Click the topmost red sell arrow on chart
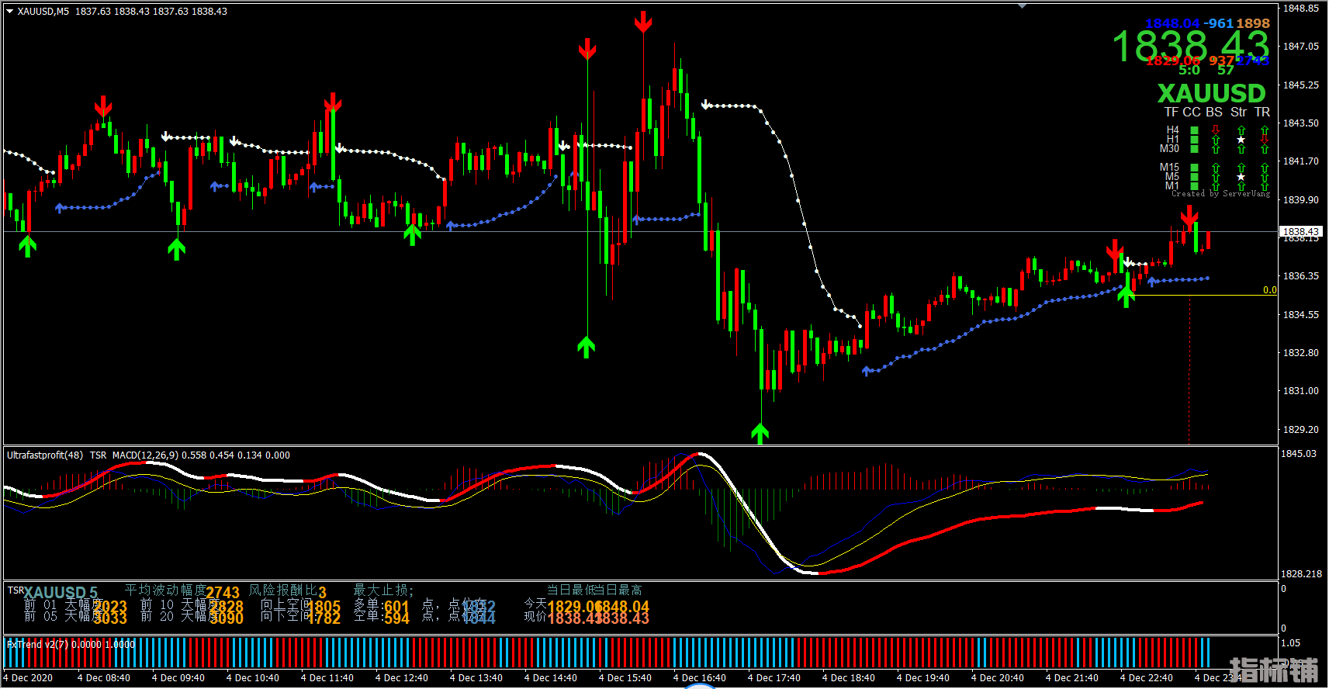Viewport: 1329px width, 689px height. click(x=642, y=22)
